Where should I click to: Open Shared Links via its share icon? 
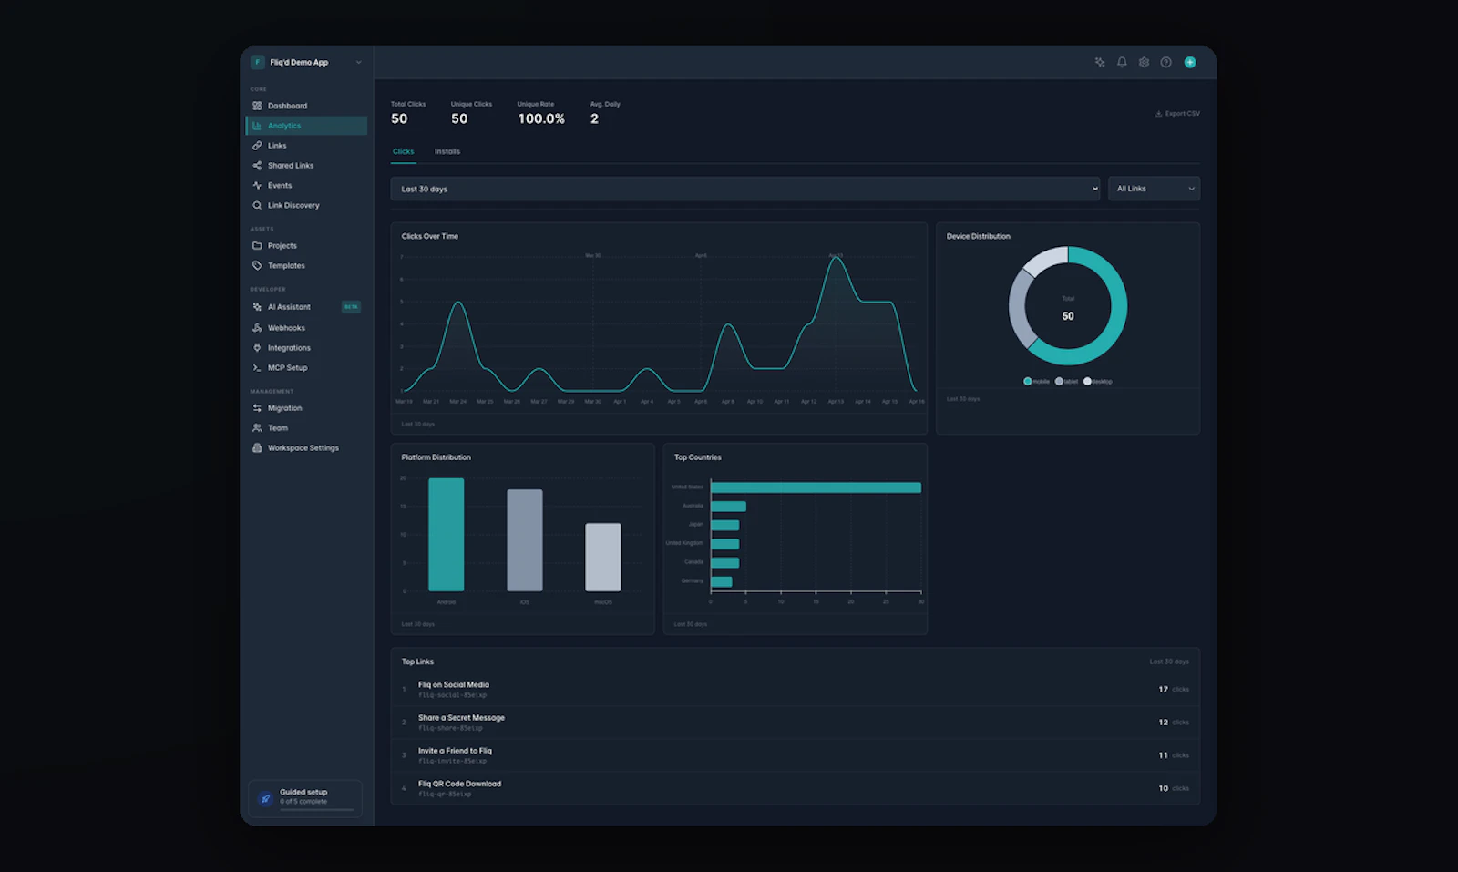(259, 165)
